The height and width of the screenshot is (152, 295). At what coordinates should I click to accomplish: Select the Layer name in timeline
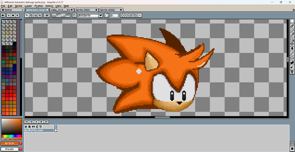pos(44,130)
